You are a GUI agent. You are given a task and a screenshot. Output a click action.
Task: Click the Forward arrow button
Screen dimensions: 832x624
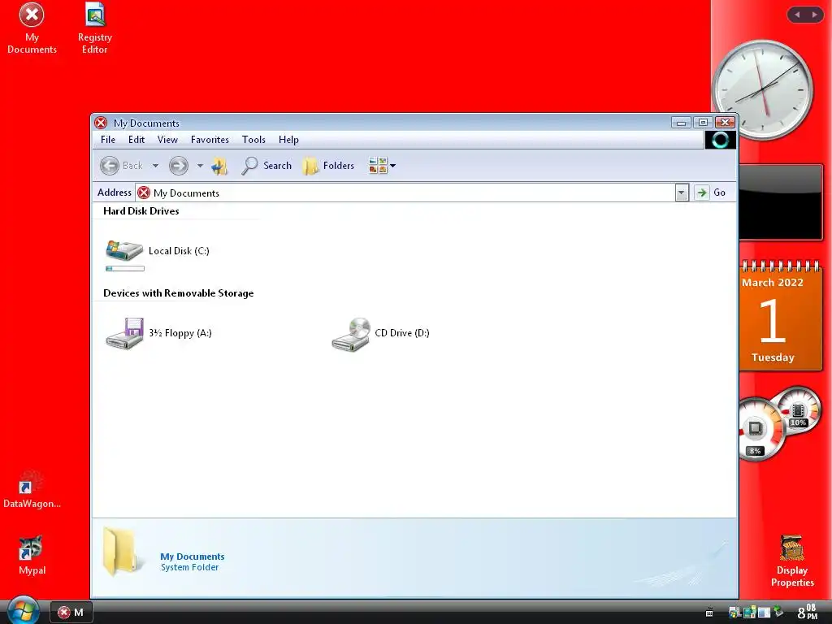179,166
